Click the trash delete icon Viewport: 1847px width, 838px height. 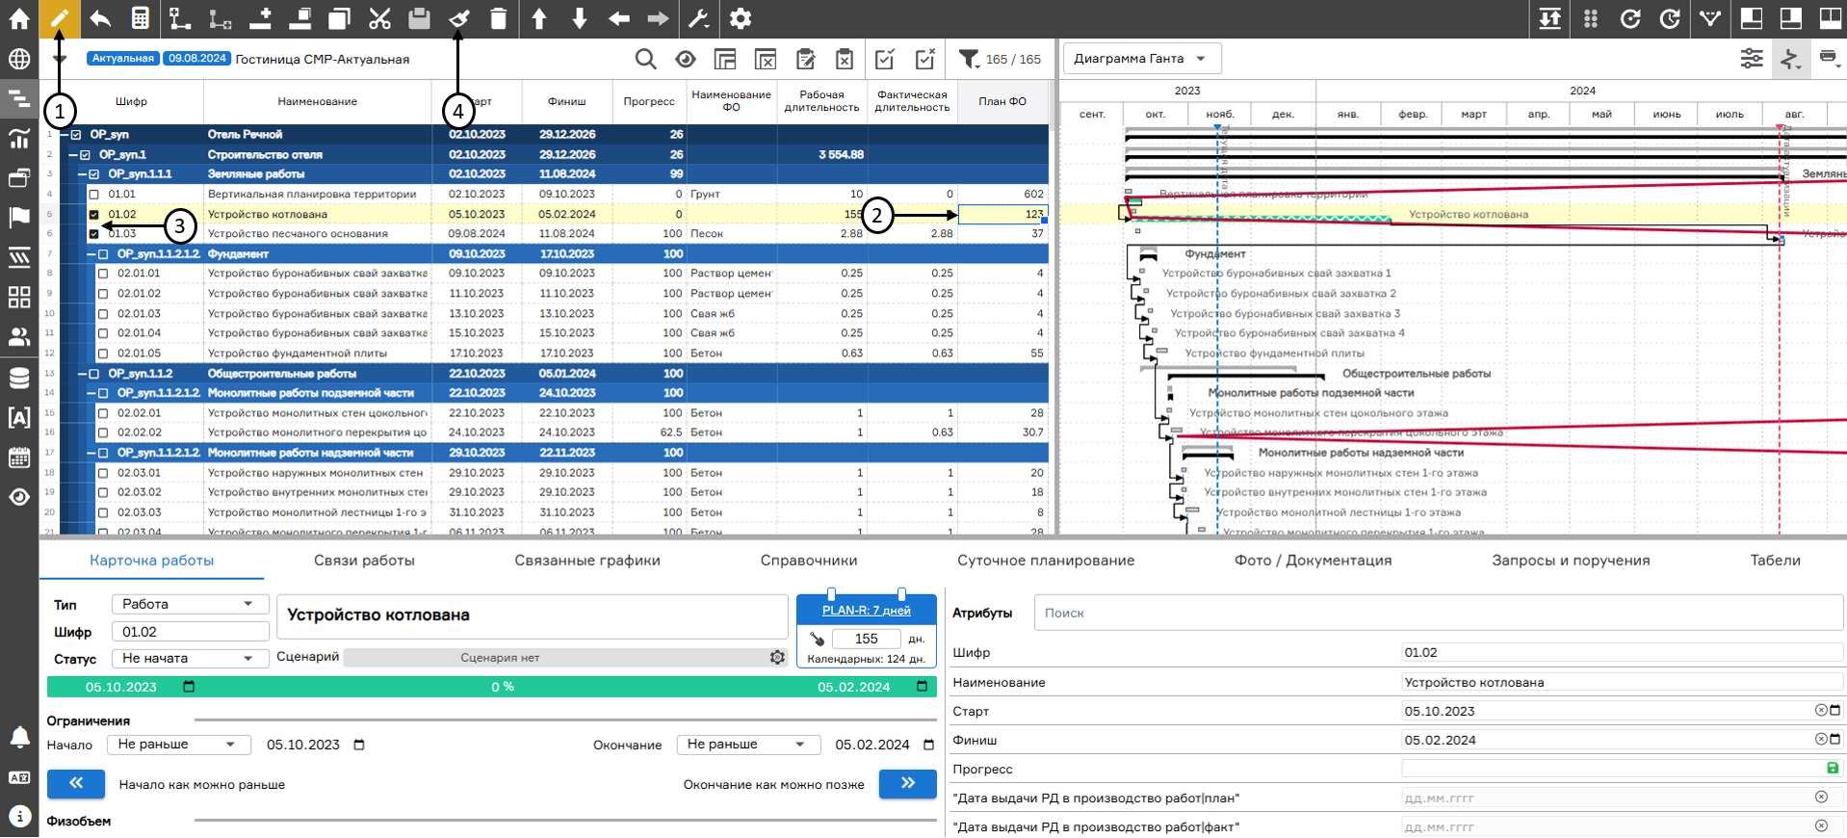coord(498,18)
